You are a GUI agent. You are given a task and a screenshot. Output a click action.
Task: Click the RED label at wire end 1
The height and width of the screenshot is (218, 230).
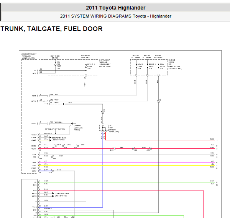coord(212,139)
